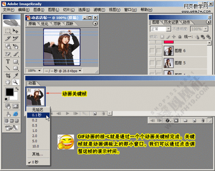Choose 0.5 frame delay option

[x=38, y=125]
